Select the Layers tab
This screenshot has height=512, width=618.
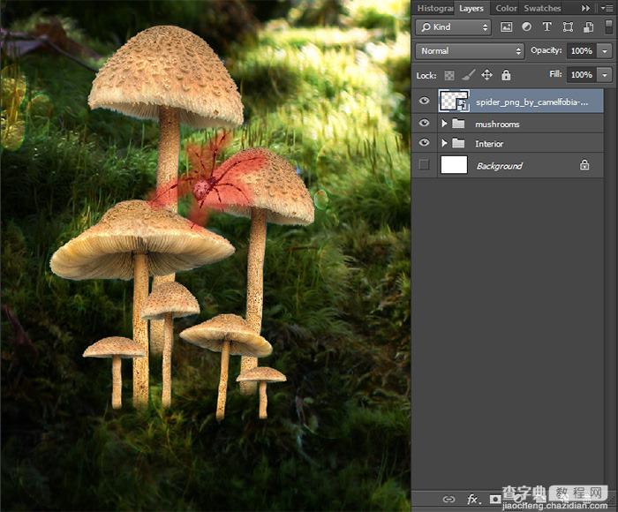471,8
